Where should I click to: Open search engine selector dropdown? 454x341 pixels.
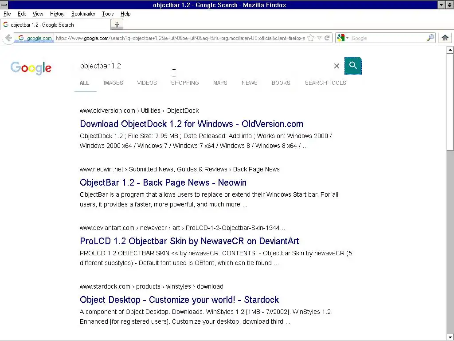point(343,38)
